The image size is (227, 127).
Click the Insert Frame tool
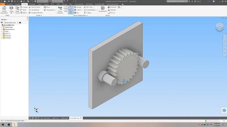17,10
